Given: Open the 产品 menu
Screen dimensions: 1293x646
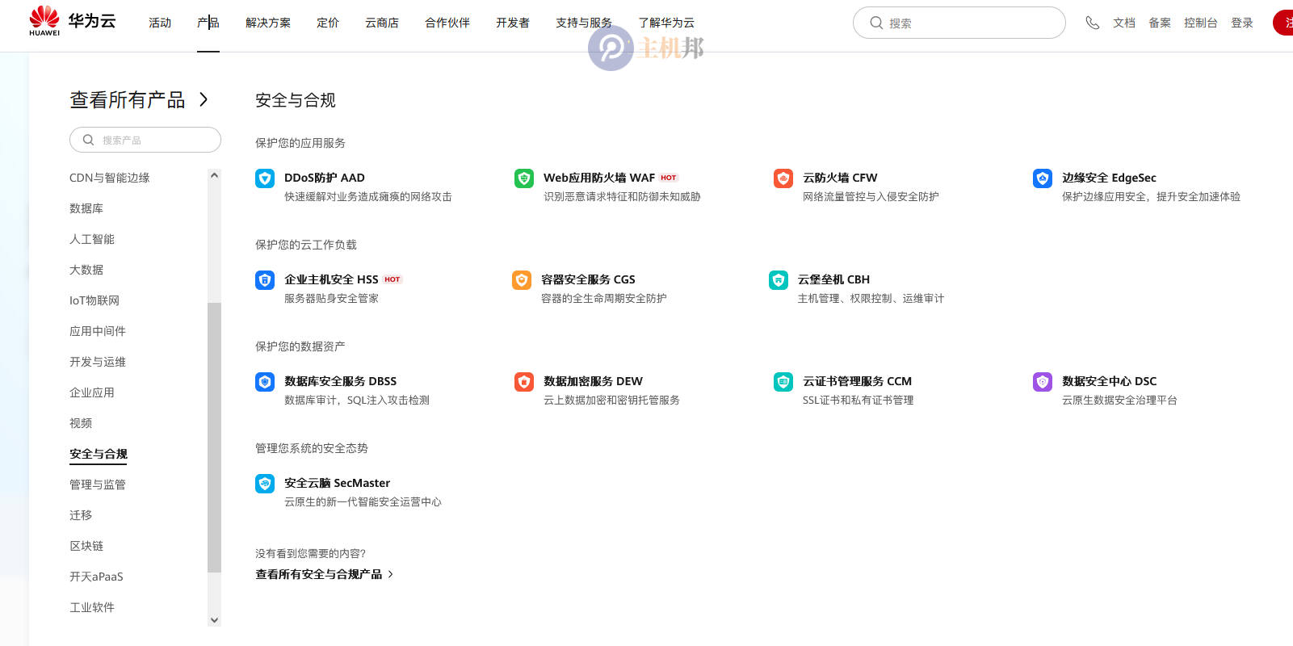Looking at the screenshot, I should coord(208,23).
